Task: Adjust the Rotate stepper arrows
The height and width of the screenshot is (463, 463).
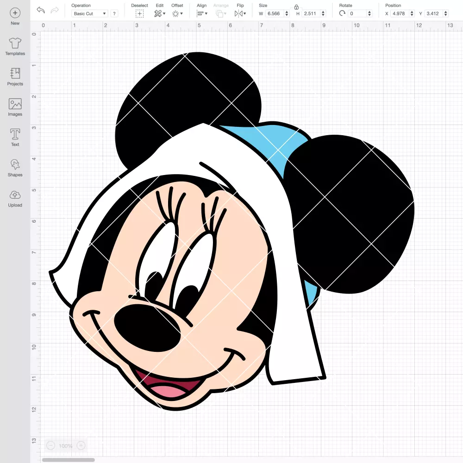Action: 369,13
